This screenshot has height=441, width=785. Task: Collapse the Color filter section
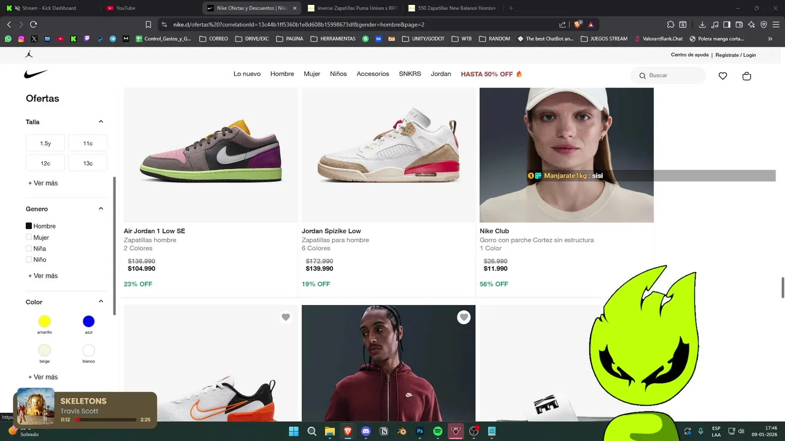click(x=101, y=301)
